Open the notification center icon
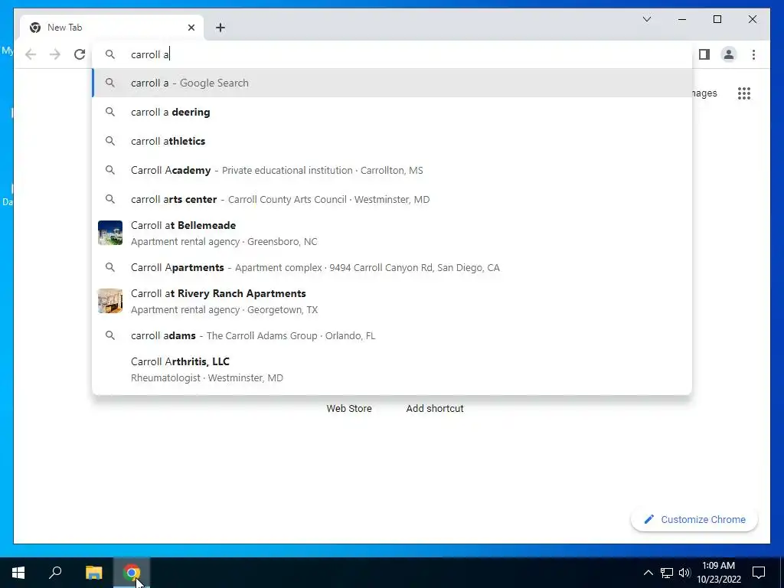Screen dimensions: 784x588 759,573
